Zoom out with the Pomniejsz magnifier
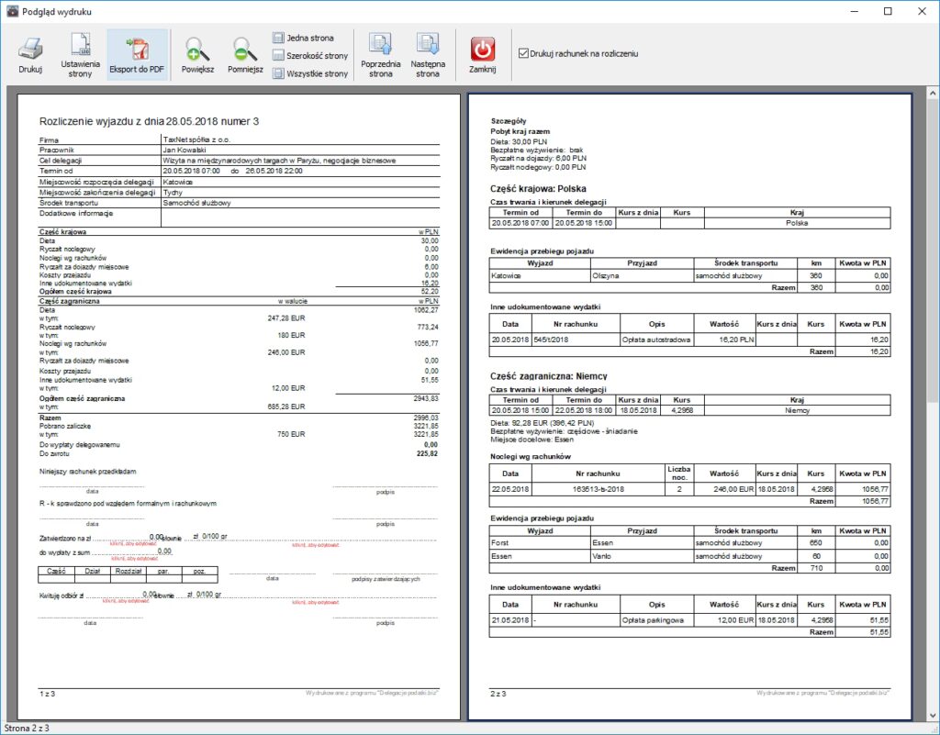Screen dimensions: 940x735 point(245,54)
